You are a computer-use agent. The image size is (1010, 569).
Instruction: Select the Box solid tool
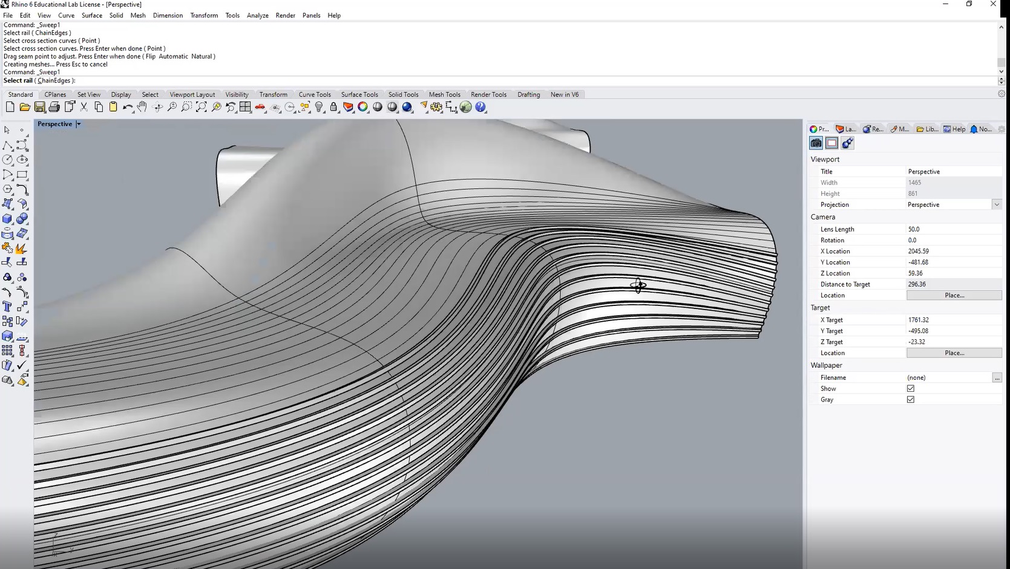click(x=7, y=219)
